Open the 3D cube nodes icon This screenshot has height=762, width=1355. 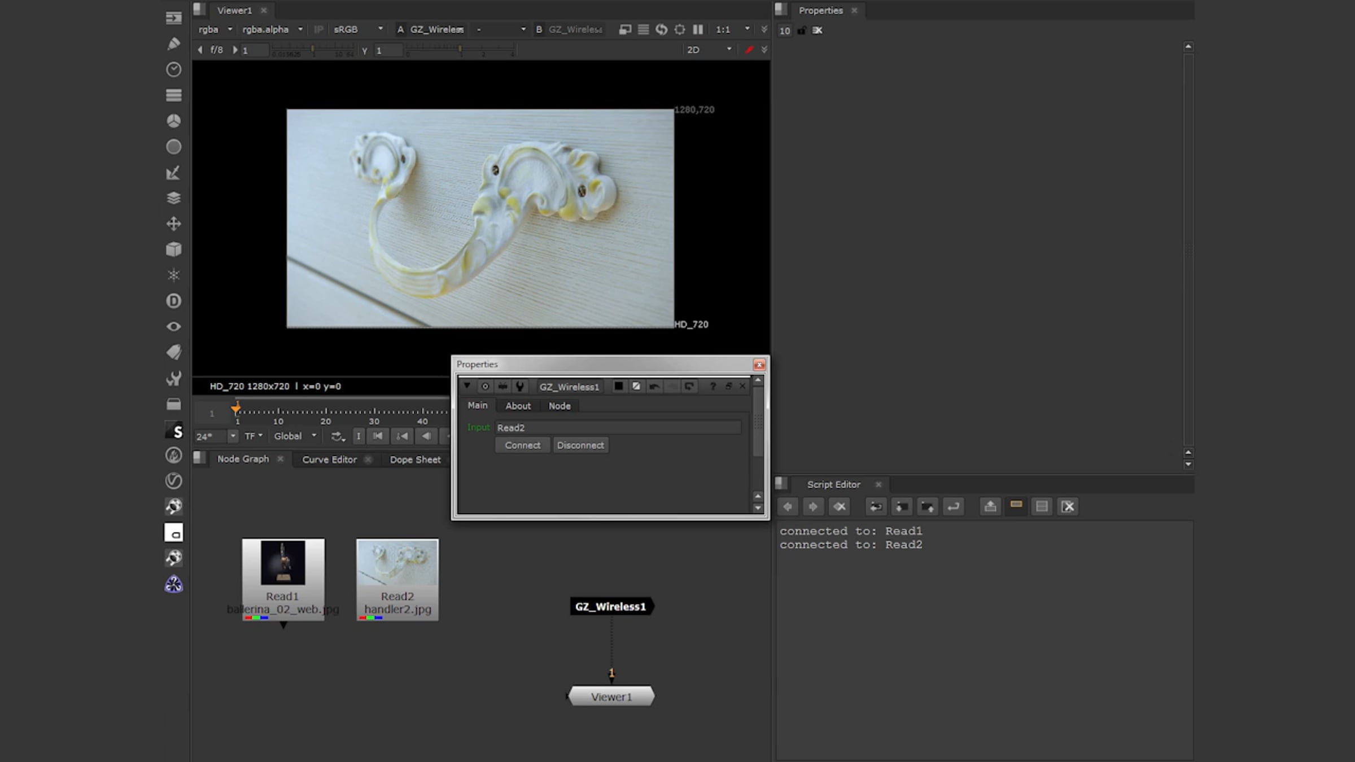173,249
